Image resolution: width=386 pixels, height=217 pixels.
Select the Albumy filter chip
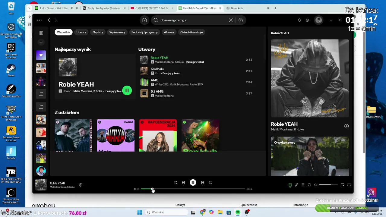169,32
